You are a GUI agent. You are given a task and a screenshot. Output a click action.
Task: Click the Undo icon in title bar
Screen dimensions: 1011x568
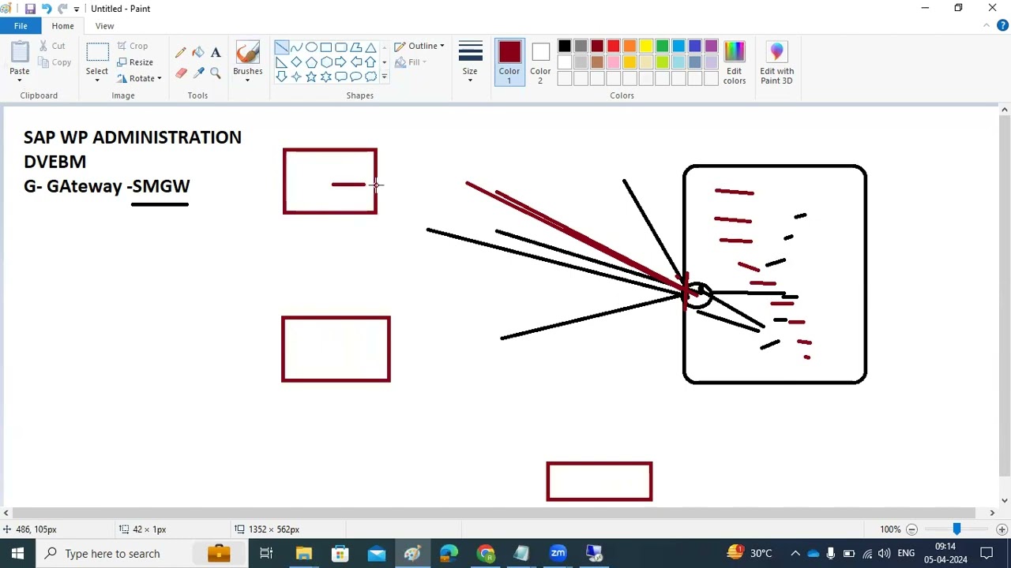46,9
